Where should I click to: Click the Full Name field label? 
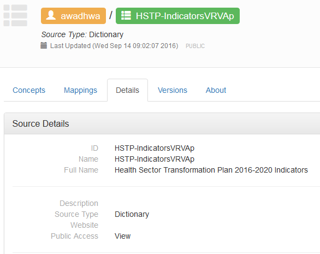[81, 170]
